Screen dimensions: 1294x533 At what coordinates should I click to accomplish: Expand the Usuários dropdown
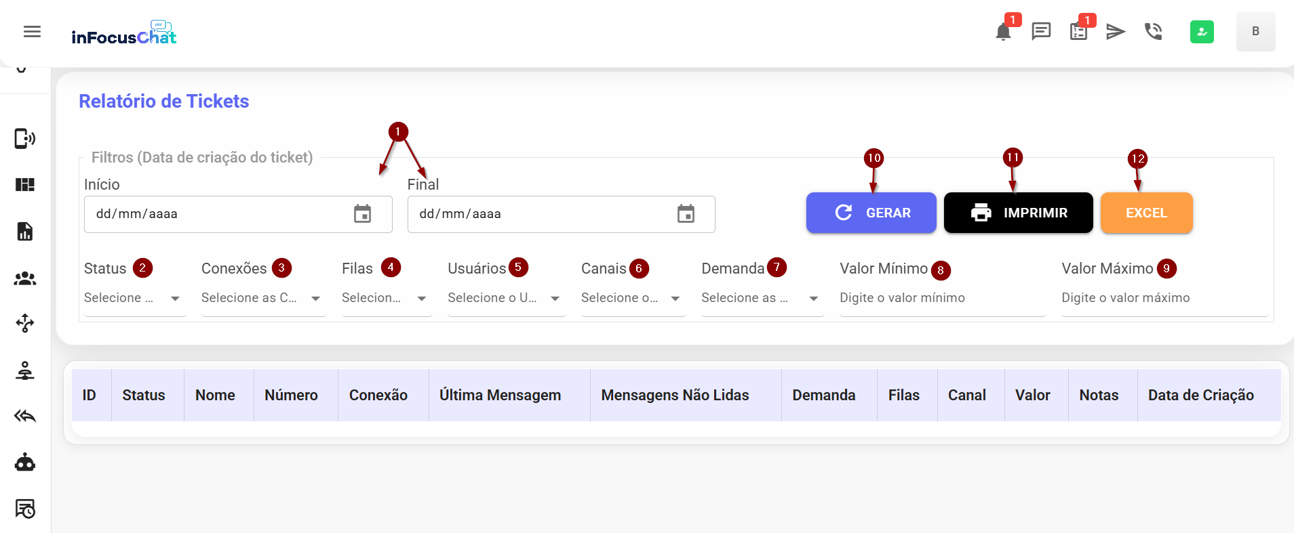click(505, 298)
